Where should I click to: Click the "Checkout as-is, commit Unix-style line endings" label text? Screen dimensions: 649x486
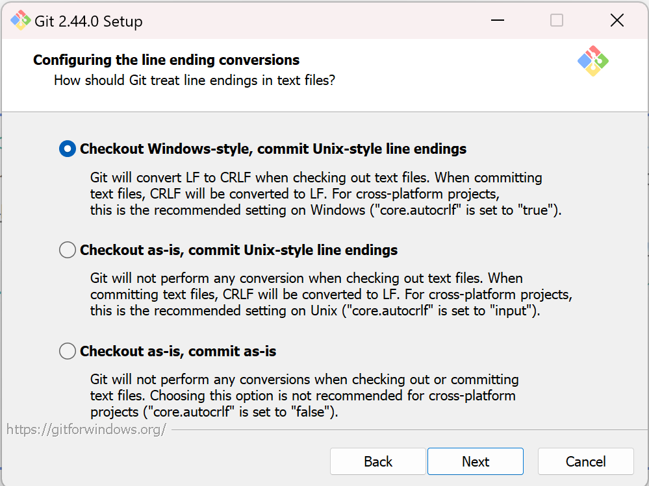click(x=238, y=250)
